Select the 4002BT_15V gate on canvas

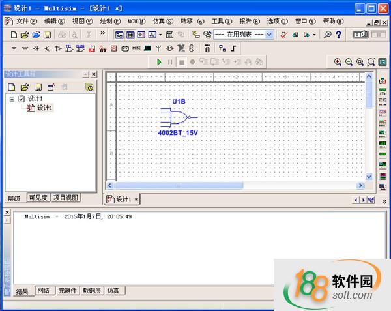point(176,118)
